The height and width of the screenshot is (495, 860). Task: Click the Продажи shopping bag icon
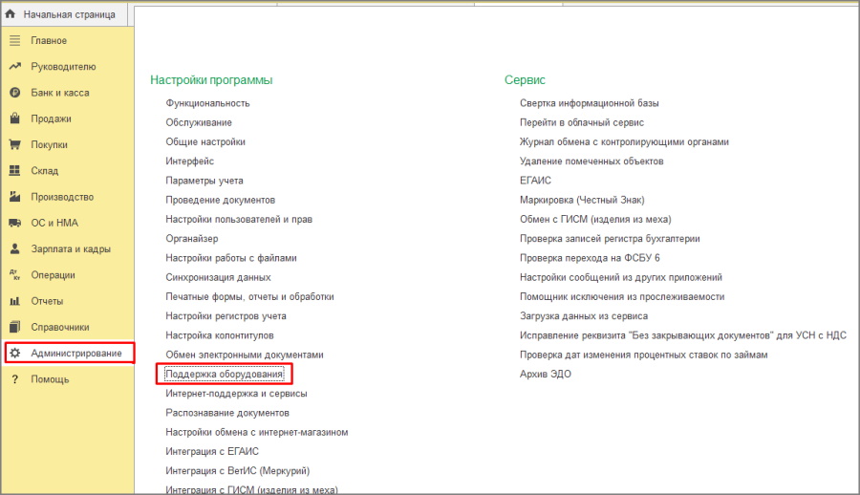coord(14,118)
